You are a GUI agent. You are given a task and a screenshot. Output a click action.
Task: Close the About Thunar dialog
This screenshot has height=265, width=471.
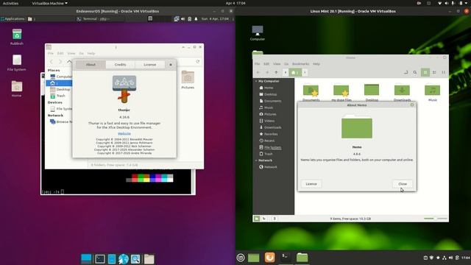point(171,65)
